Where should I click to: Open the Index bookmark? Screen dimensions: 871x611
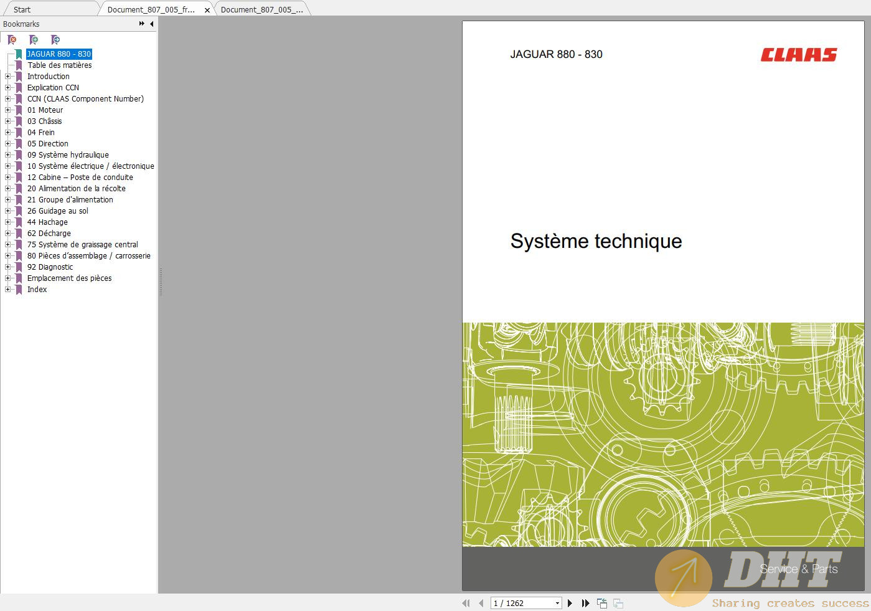(37, 290)
